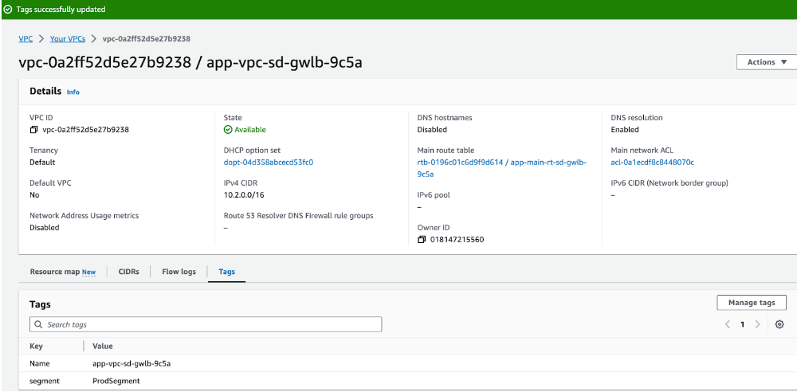The width and height of the screenshot is (797, 392).
Task: Go to next page of tags
Action: coord(757,324)
